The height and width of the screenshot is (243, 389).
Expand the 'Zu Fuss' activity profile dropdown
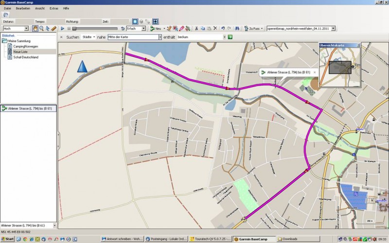click(261, 29)
